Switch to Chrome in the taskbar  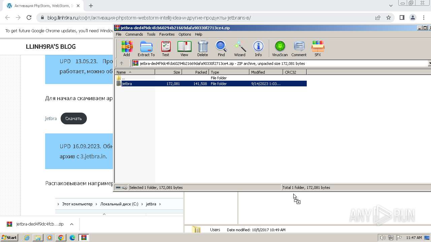[61, 238]
